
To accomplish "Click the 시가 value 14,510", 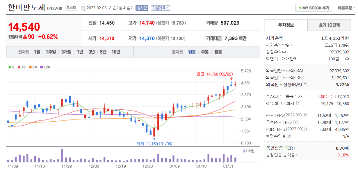I will click(107, 38).
